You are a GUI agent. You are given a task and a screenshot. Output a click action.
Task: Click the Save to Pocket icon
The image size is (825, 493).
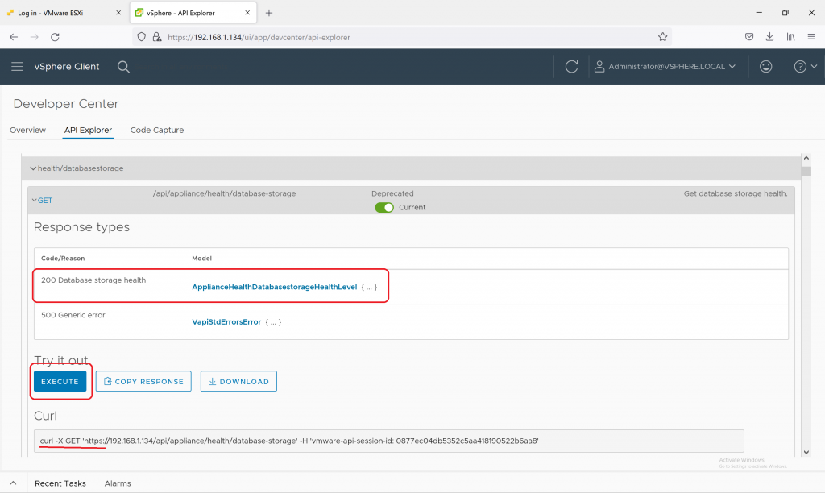[x=749, y=37]
